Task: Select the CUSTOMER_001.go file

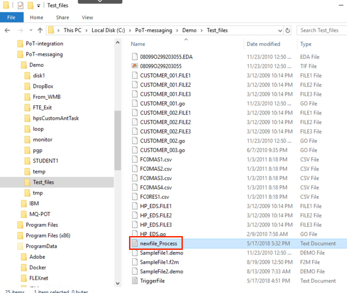Action: pos(162,104)
